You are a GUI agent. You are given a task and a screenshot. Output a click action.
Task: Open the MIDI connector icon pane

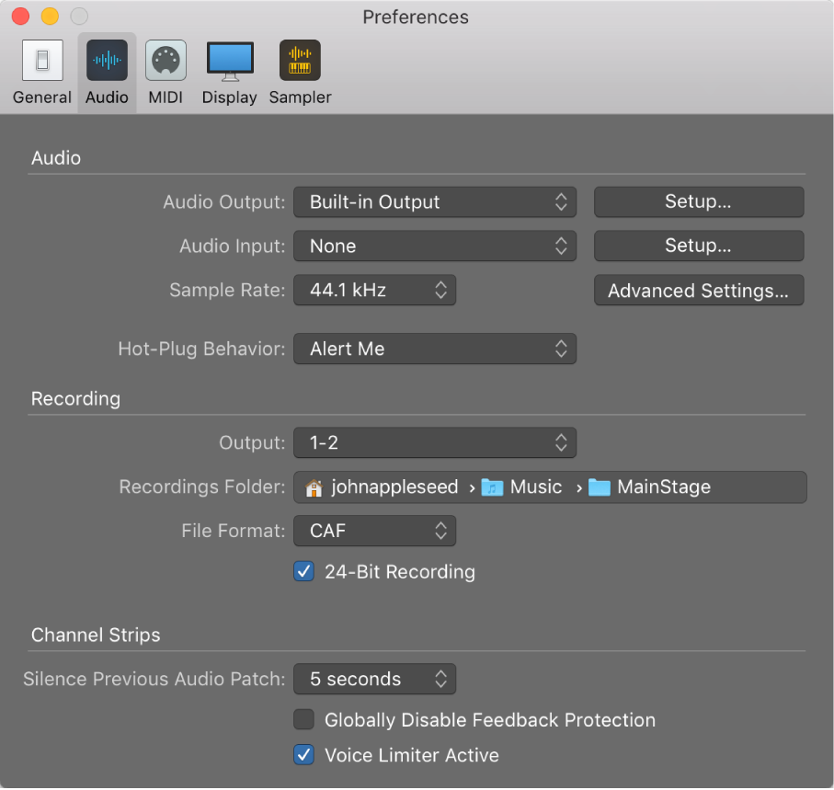(166, 60)
